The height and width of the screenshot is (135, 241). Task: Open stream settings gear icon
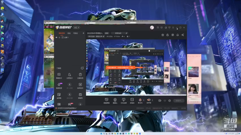170,100
